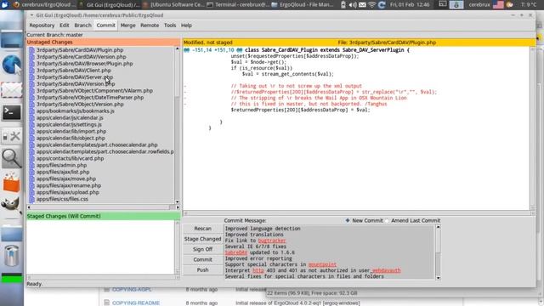Viewport: 544px width, 306px height.
Task: Click the volume speaker tray icon
Action: (x=353, y=5)
